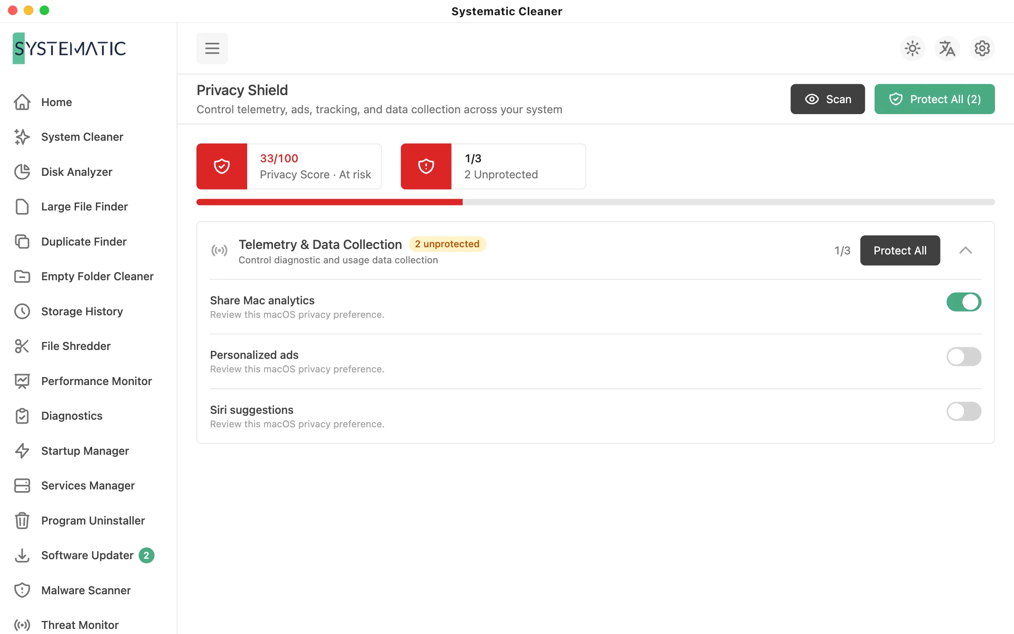Image resolution: width=1014 pixels, height=634 pixels.
Task: Open the Startup Manager label
Action: [x=85, y=451]
